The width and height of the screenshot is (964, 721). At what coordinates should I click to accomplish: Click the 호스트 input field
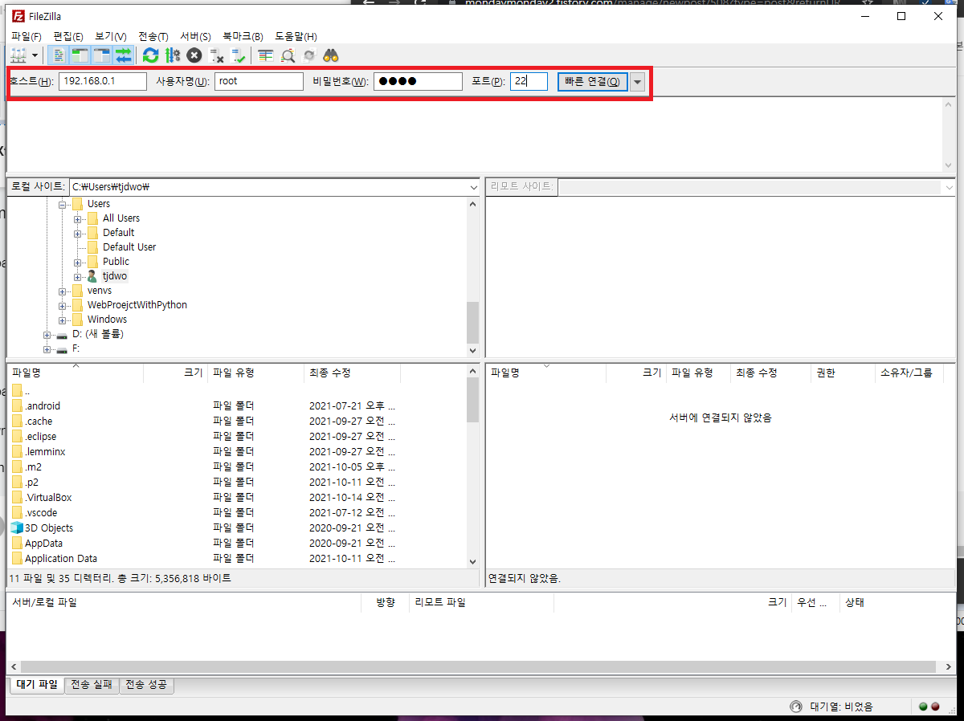pyautogui.click(x=103, y=81)
